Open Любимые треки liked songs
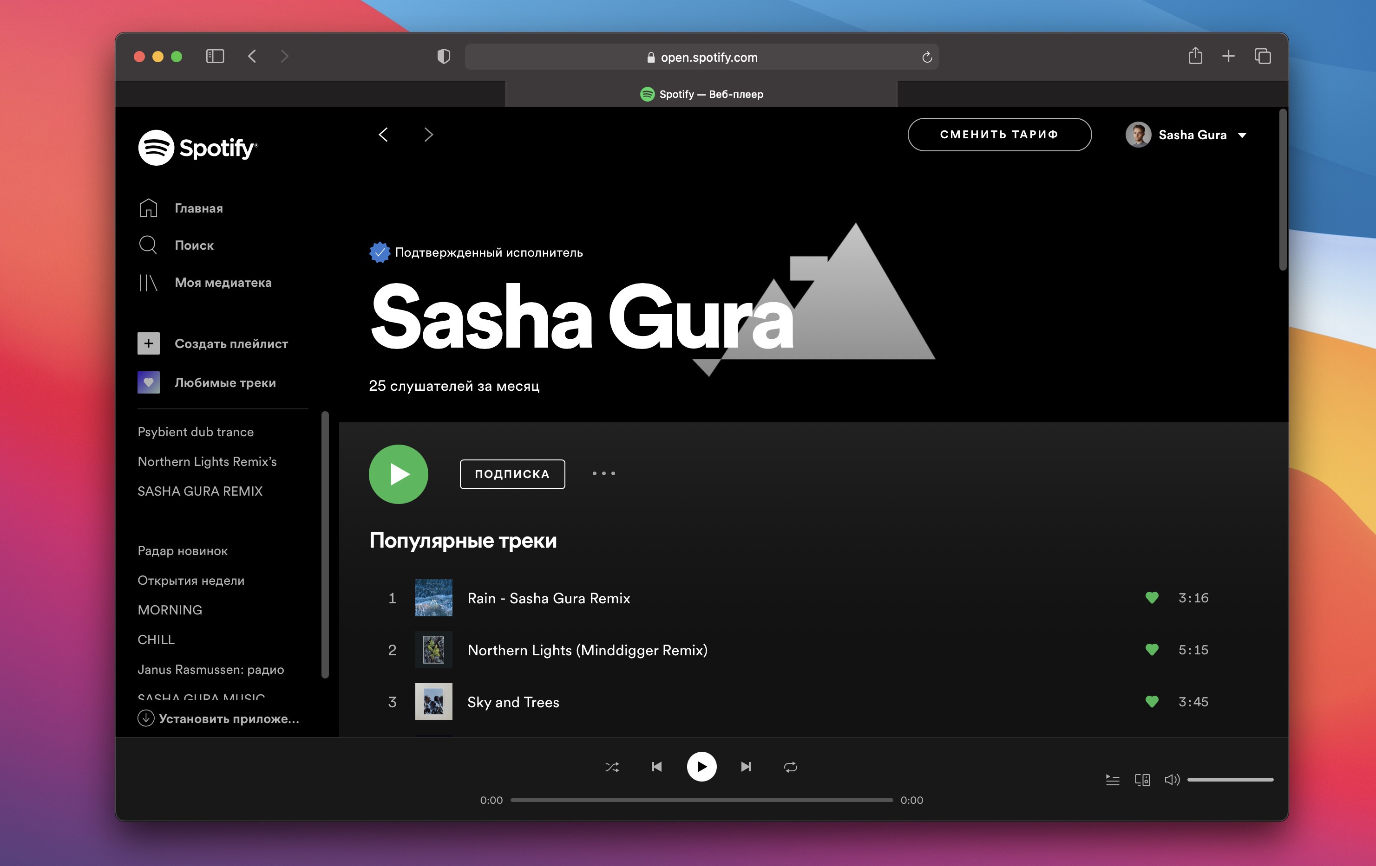1376x866 pixels. [207, 382]
